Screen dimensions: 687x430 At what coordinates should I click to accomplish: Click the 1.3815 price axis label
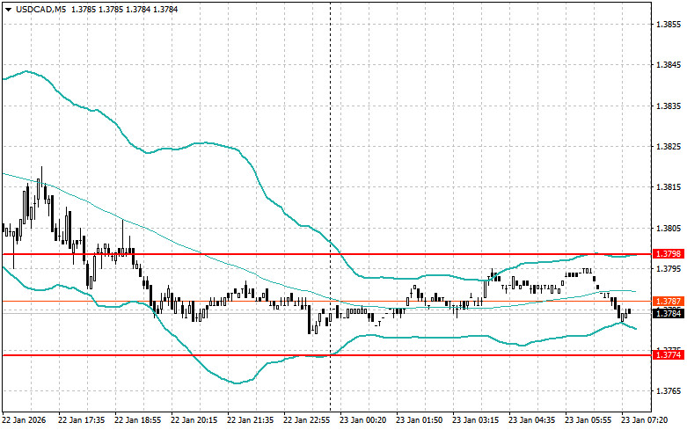(669, 187)
